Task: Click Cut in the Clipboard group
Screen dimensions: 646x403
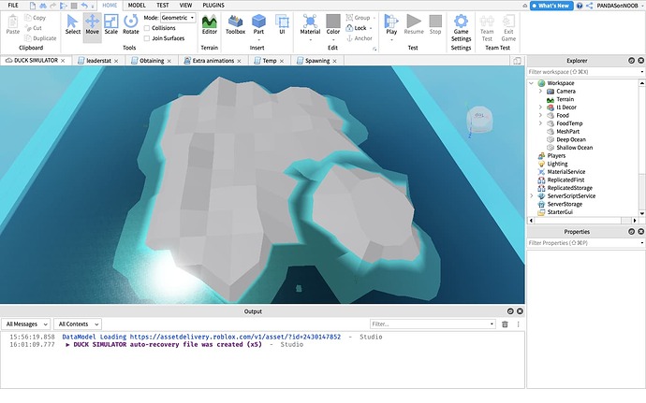Action: (x=33, y=28)
